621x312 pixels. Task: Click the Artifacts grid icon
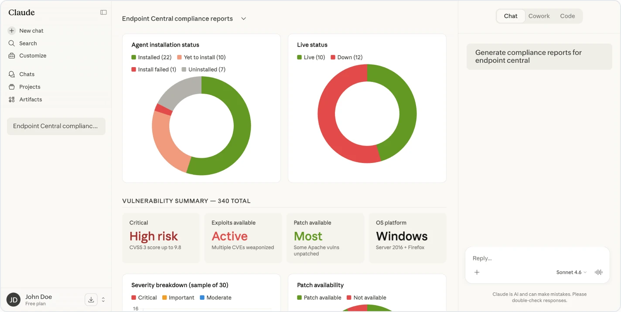pyautogui.click(x=12, y=99)
